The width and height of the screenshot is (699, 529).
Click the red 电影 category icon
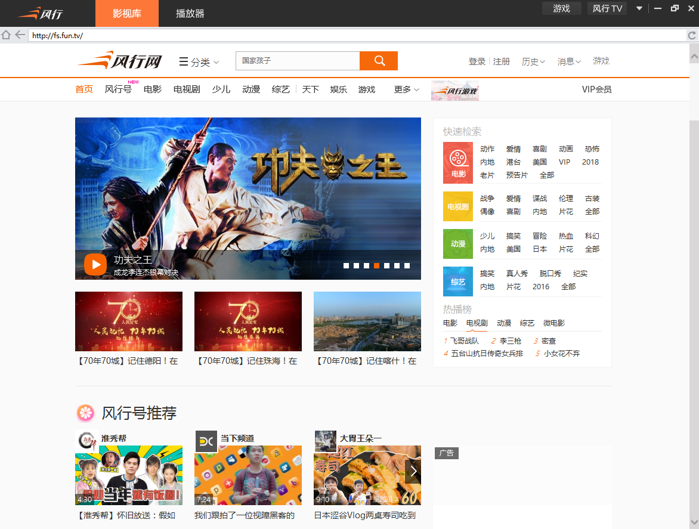(x=458, y=163)
